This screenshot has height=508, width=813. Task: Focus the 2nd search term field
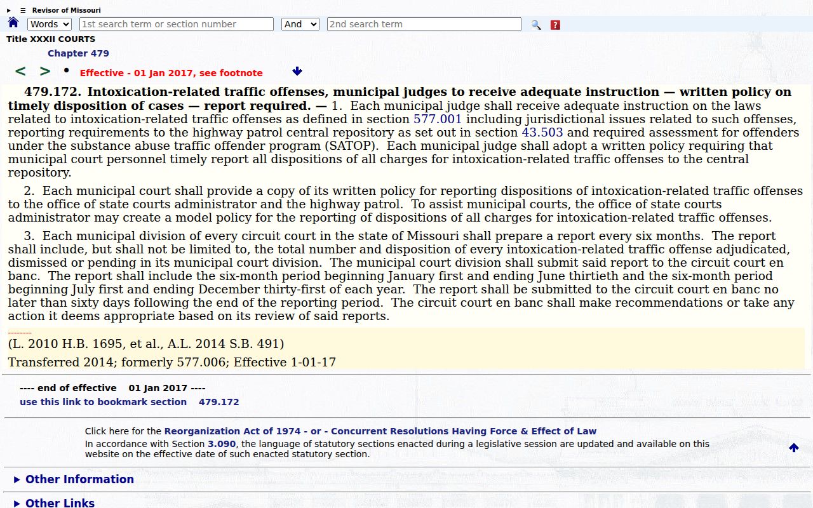point(424,24)
